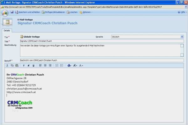188x125 pixels.
Task: Click into the Betreff input field
Action: 102,60
